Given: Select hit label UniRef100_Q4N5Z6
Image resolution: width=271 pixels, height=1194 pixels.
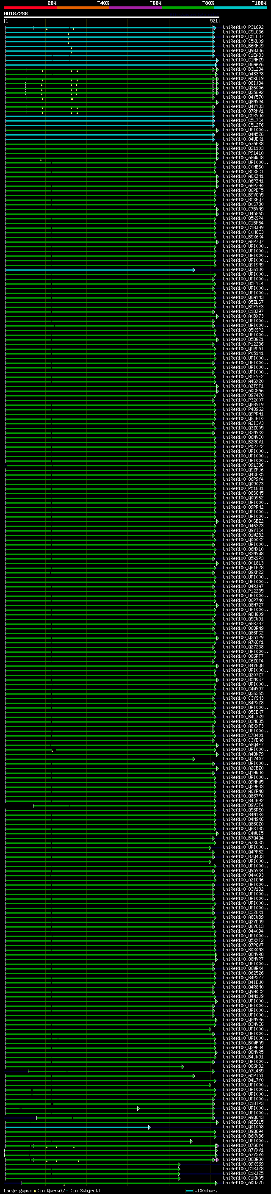Looking at the screenshot, I should (x=243, y=134).
